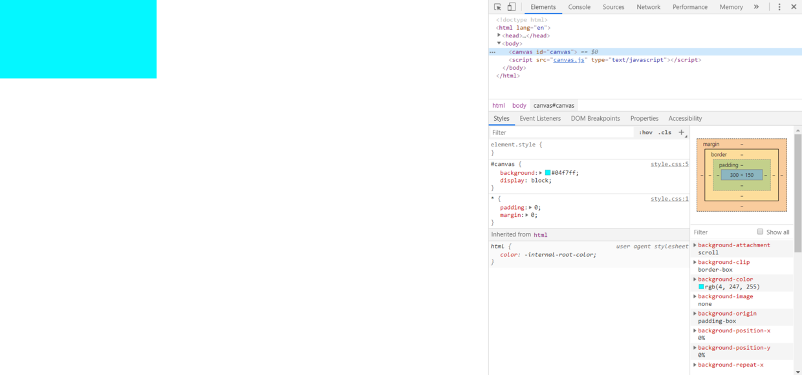Click the computed rgb(4, 247, 255) swatch
802x375 pixels.
pos(701,287)
